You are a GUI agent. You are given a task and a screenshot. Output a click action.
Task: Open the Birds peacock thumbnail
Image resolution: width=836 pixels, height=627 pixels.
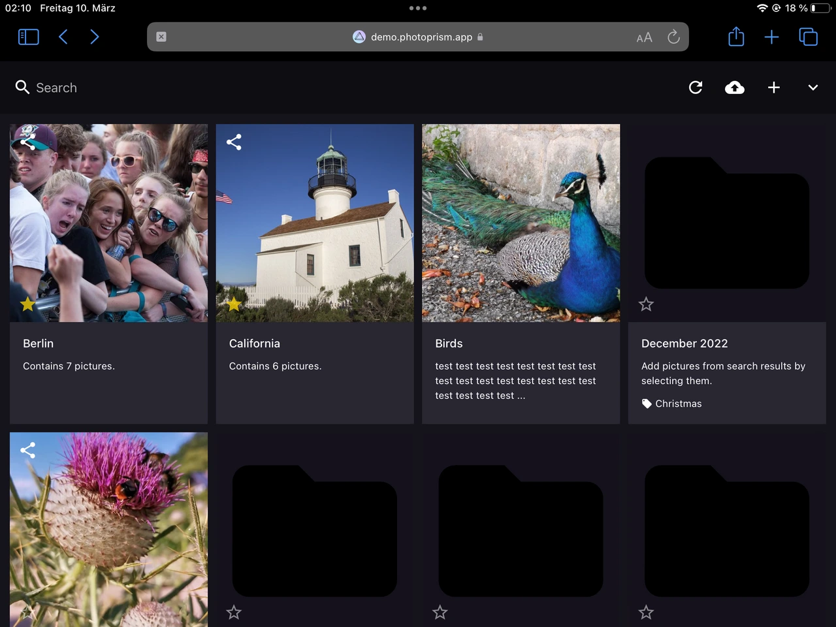[521, 223]
